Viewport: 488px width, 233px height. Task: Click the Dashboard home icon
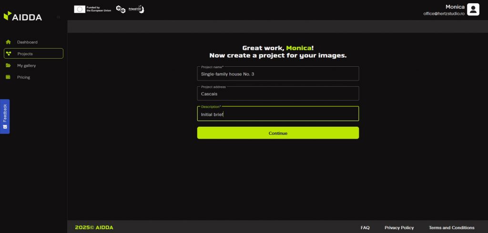8,42
